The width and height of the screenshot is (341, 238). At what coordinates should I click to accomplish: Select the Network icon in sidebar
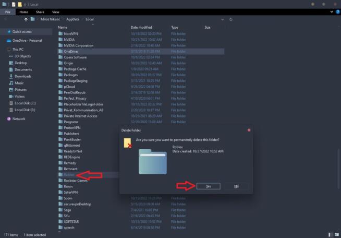[8, 118]
